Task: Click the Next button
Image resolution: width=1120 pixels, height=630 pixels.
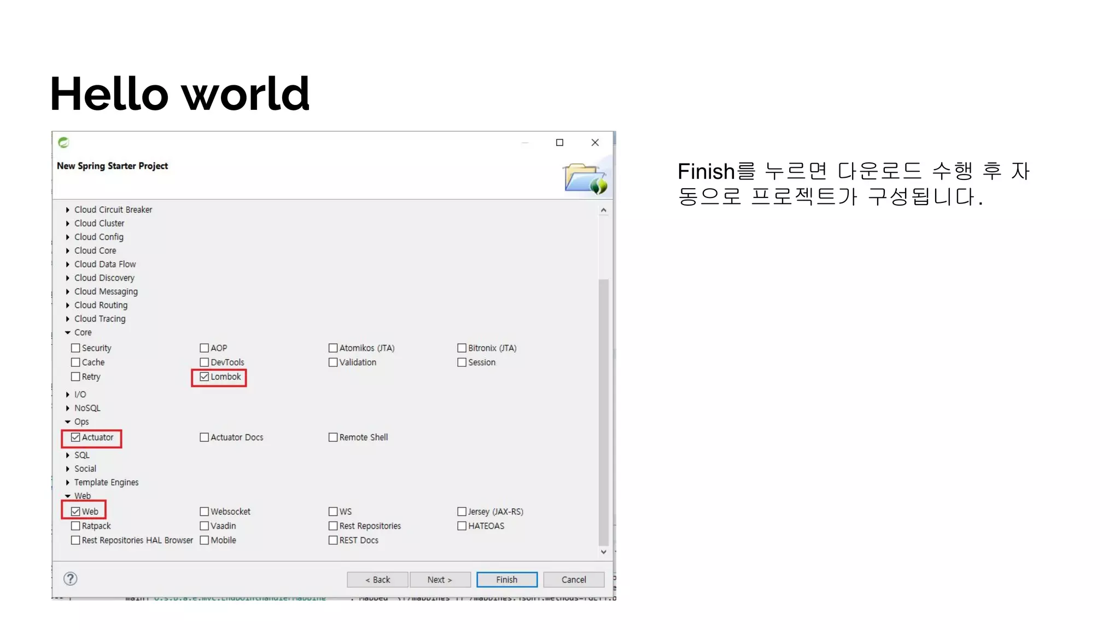Action: point(440,580)
